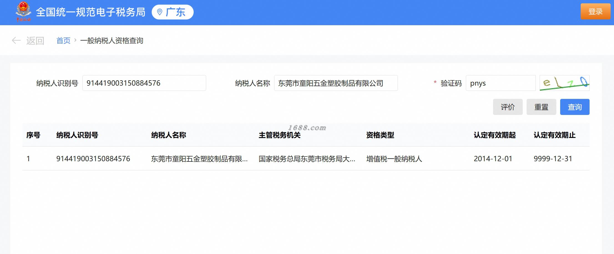Click the location pin icon beside 广东
Image resolution: width=614 pixels, height=254 pixels.
coord(160,12)
